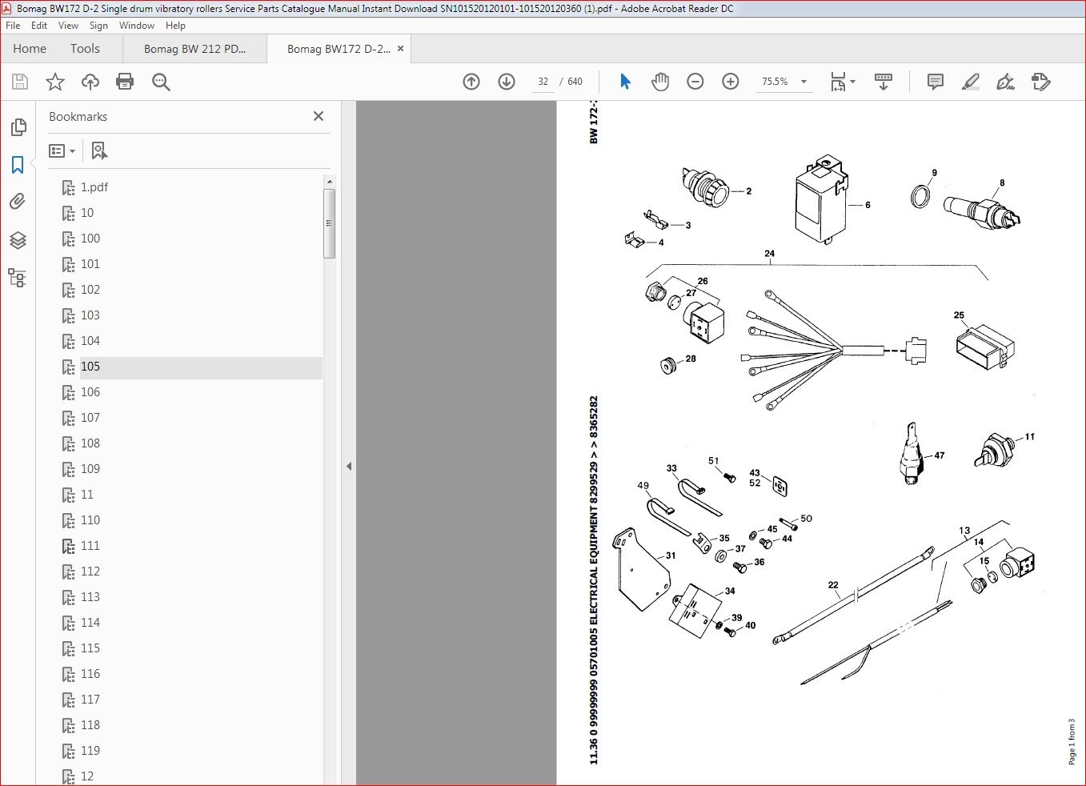
Task: Select bookmark 111
Action: point(90,546)
